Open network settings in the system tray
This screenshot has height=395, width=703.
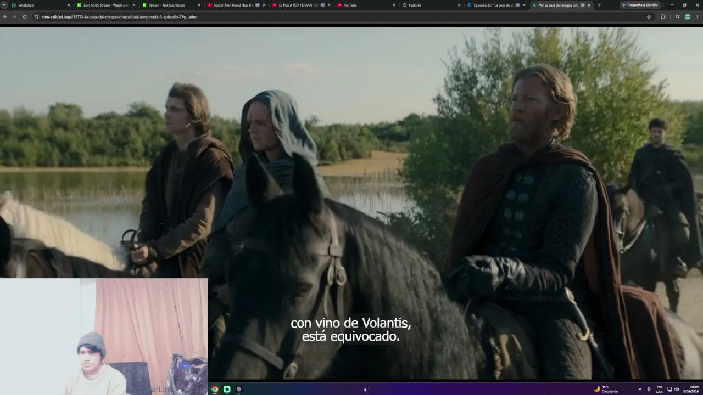[669, 390]
